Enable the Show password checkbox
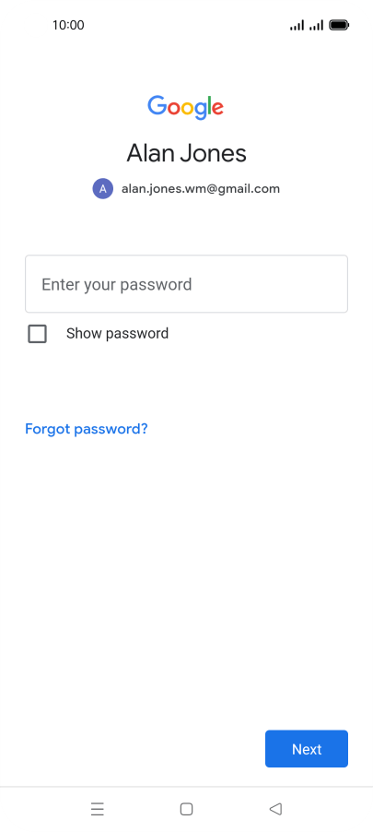The height and width of the screenshot is (832, 373). click(37, 334)
